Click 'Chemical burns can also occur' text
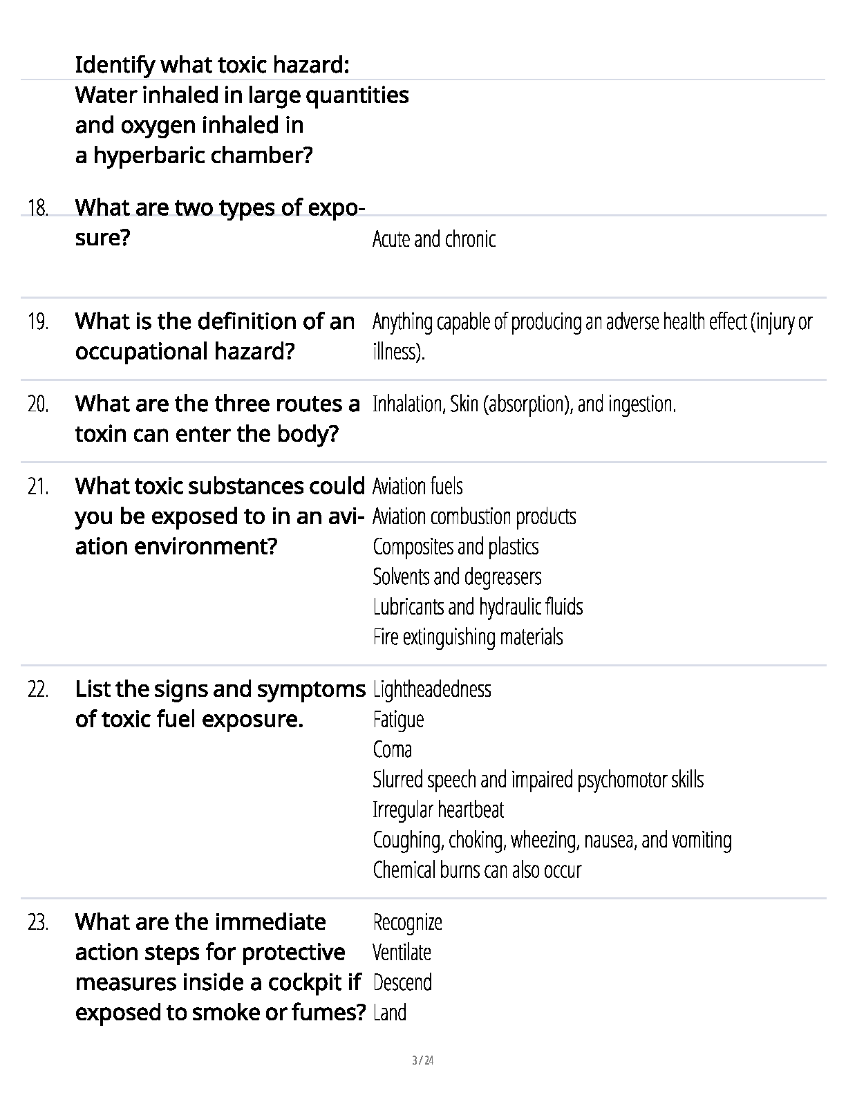This screenshot has width=846, height=1095. point(477,870)
